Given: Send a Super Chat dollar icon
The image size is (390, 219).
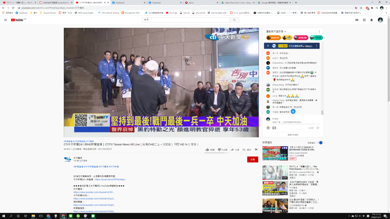Looking at the screenshot, I should point(274,128).
